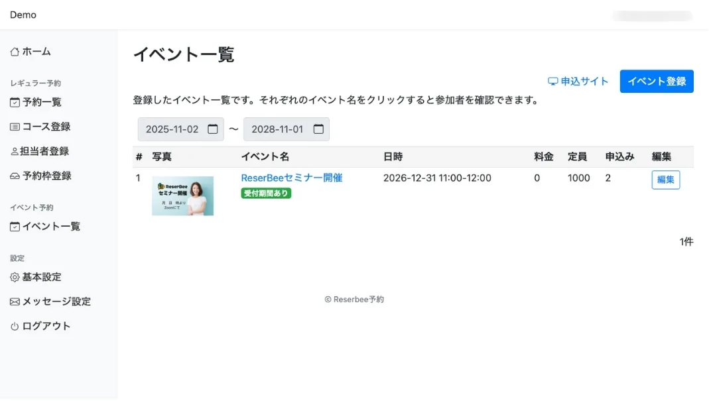709x401 pixels.
Task: Click the コース登録 list icon
Action: (x=15, y=127)
